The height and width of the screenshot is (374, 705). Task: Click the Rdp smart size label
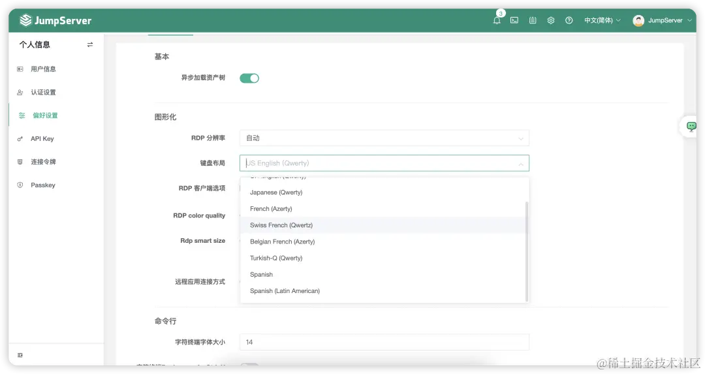coord(203,241)
